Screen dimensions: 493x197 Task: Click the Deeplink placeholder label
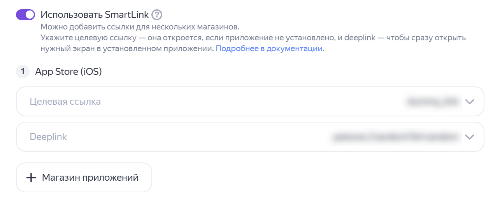coord(48,137)
